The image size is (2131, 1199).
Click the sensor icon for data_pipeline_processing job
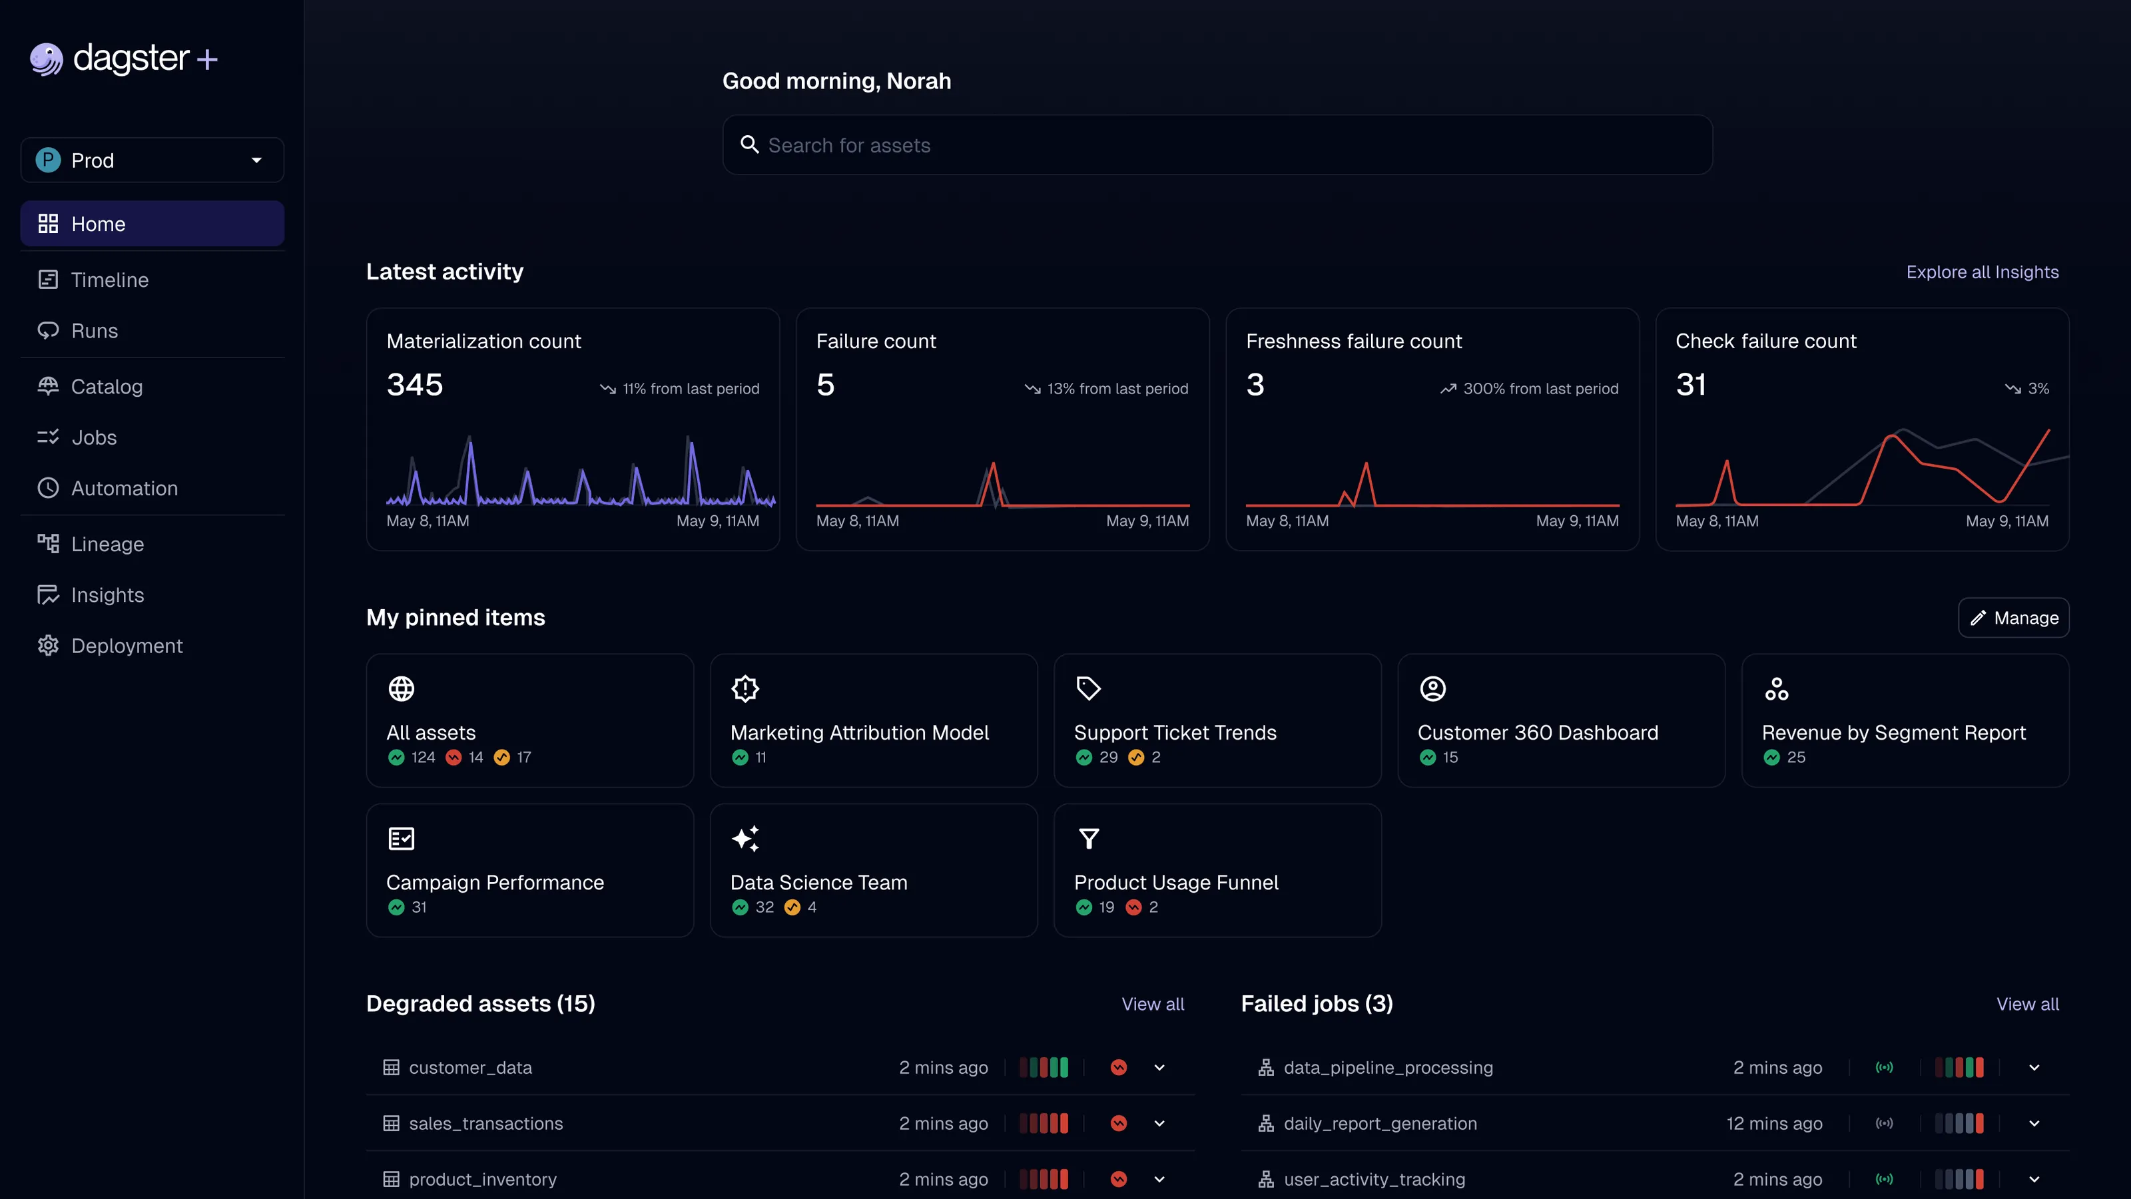click(x=1884, y=1068)
